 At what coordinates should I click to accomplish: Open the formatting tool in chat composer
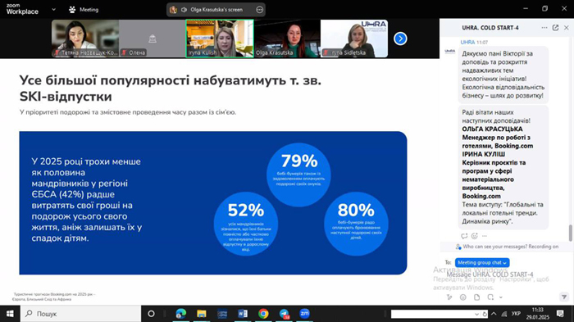point(449,297)
